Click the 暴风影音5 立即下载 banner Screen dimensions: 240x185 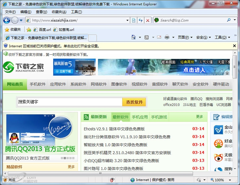click(x=74, y=67)
